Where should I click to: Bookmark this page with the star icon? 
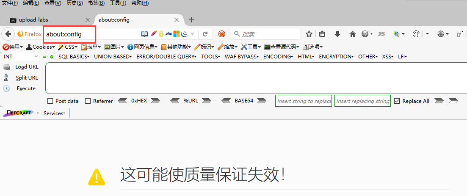(309, 34)
